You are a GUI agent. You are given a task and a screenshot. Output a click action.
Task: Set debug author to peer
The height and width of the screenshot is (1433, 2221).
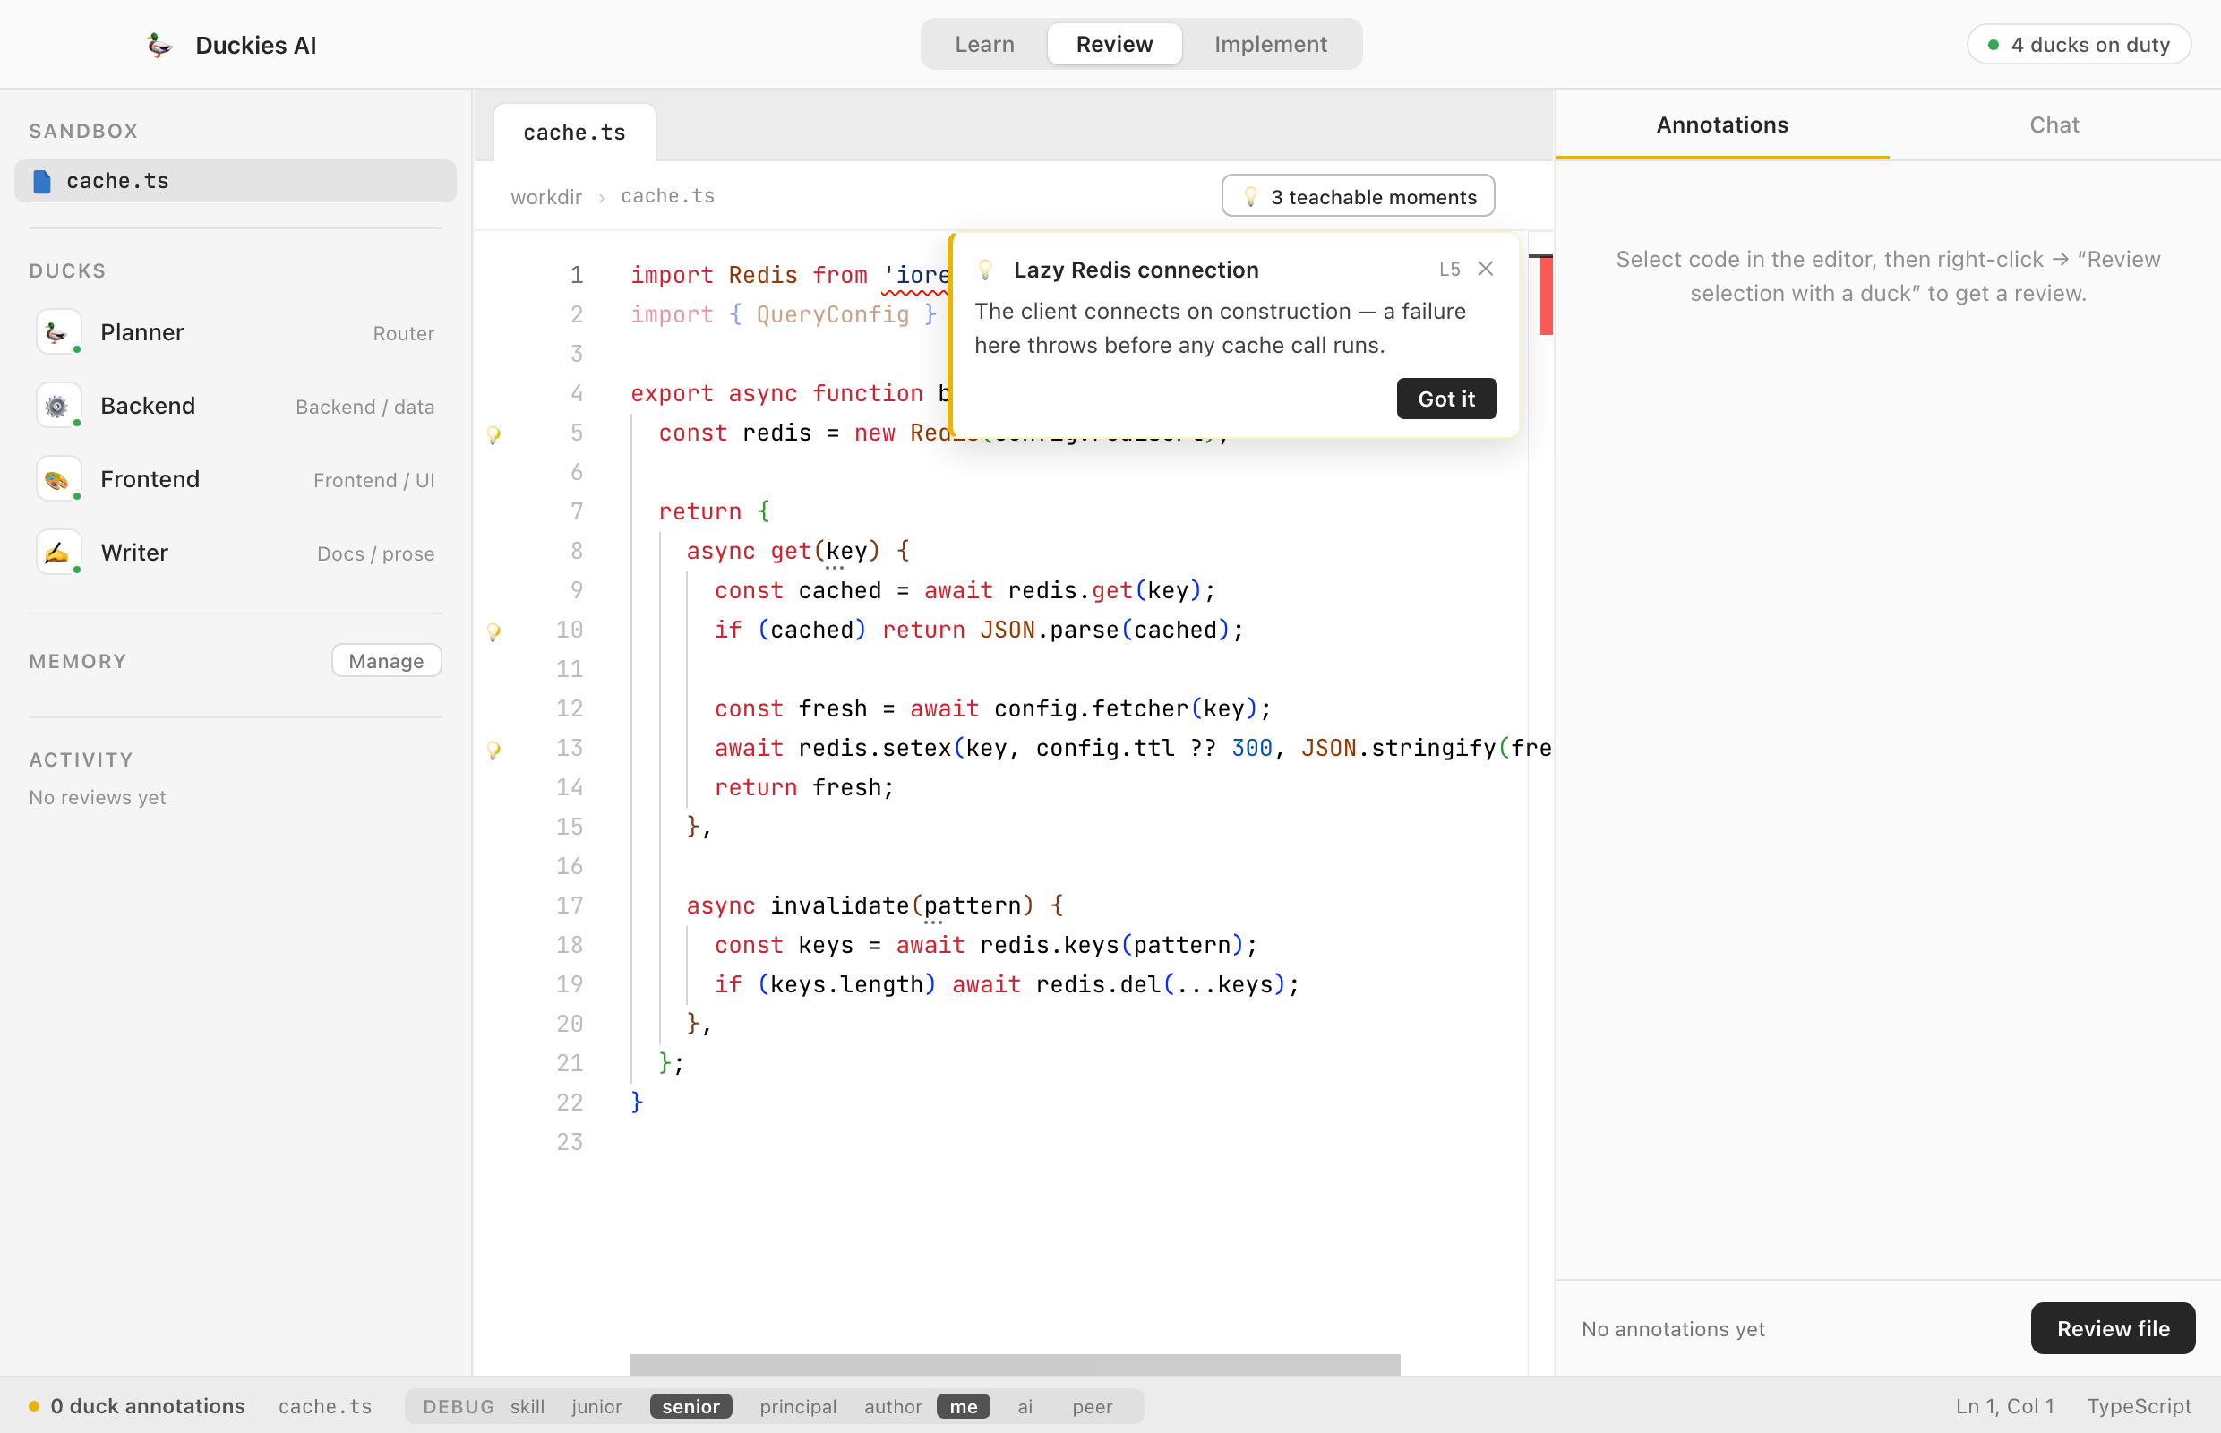[1092, 1406]
